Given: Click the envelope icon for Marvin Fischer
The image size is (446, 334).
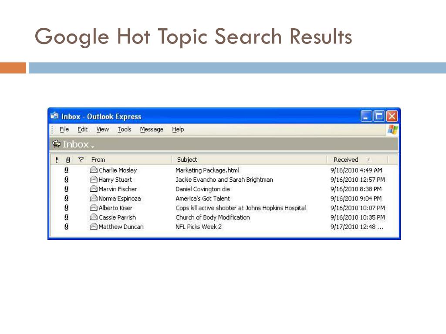Looking at the screenshot, I should (x=94, y=189).
